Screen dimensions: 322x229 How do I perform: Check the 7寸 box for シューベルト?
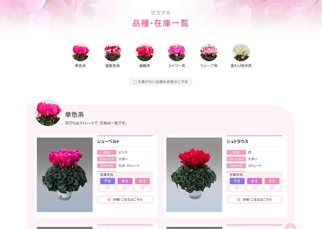tap(108, 187)
